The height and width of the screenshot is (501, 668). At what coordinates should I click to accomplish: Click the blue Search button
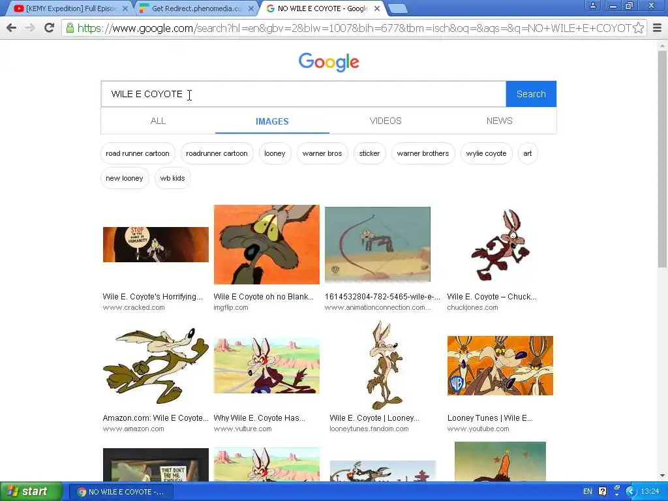coord(531,94)
